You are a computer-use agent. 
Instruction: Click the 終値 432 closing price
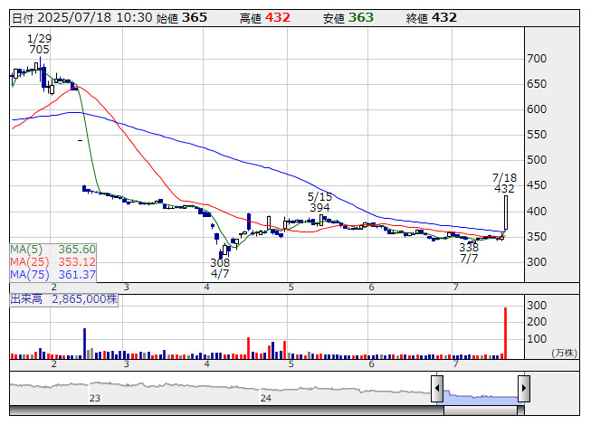(x=432, y=18)
